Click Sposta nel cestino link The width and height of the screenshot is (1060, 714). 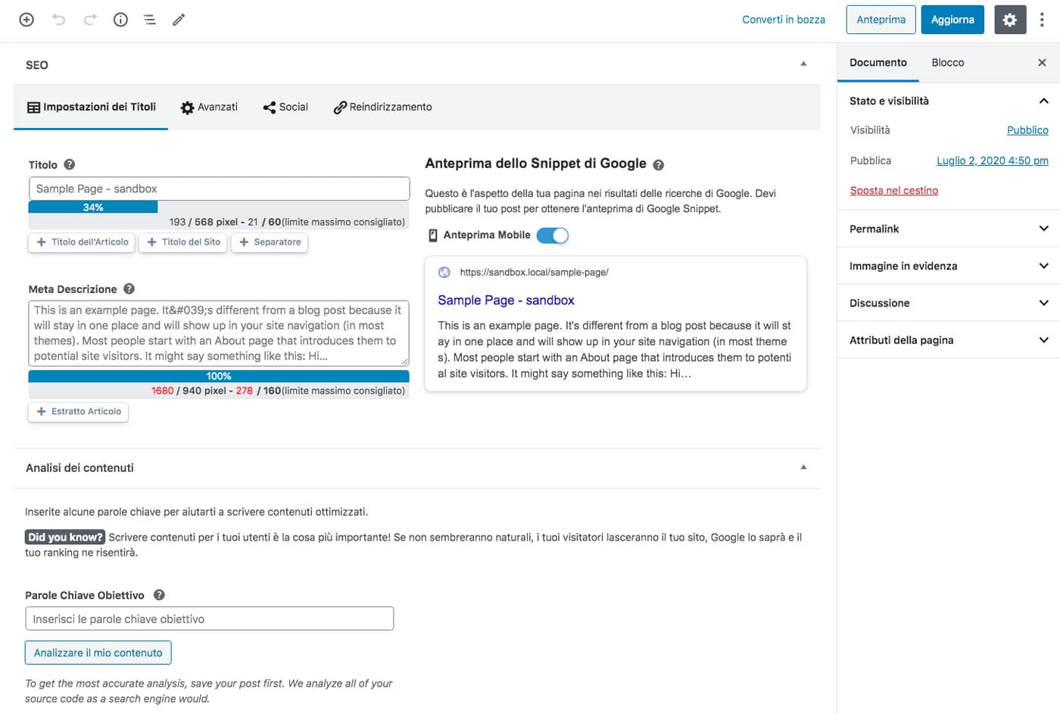[x=894, y=191]
